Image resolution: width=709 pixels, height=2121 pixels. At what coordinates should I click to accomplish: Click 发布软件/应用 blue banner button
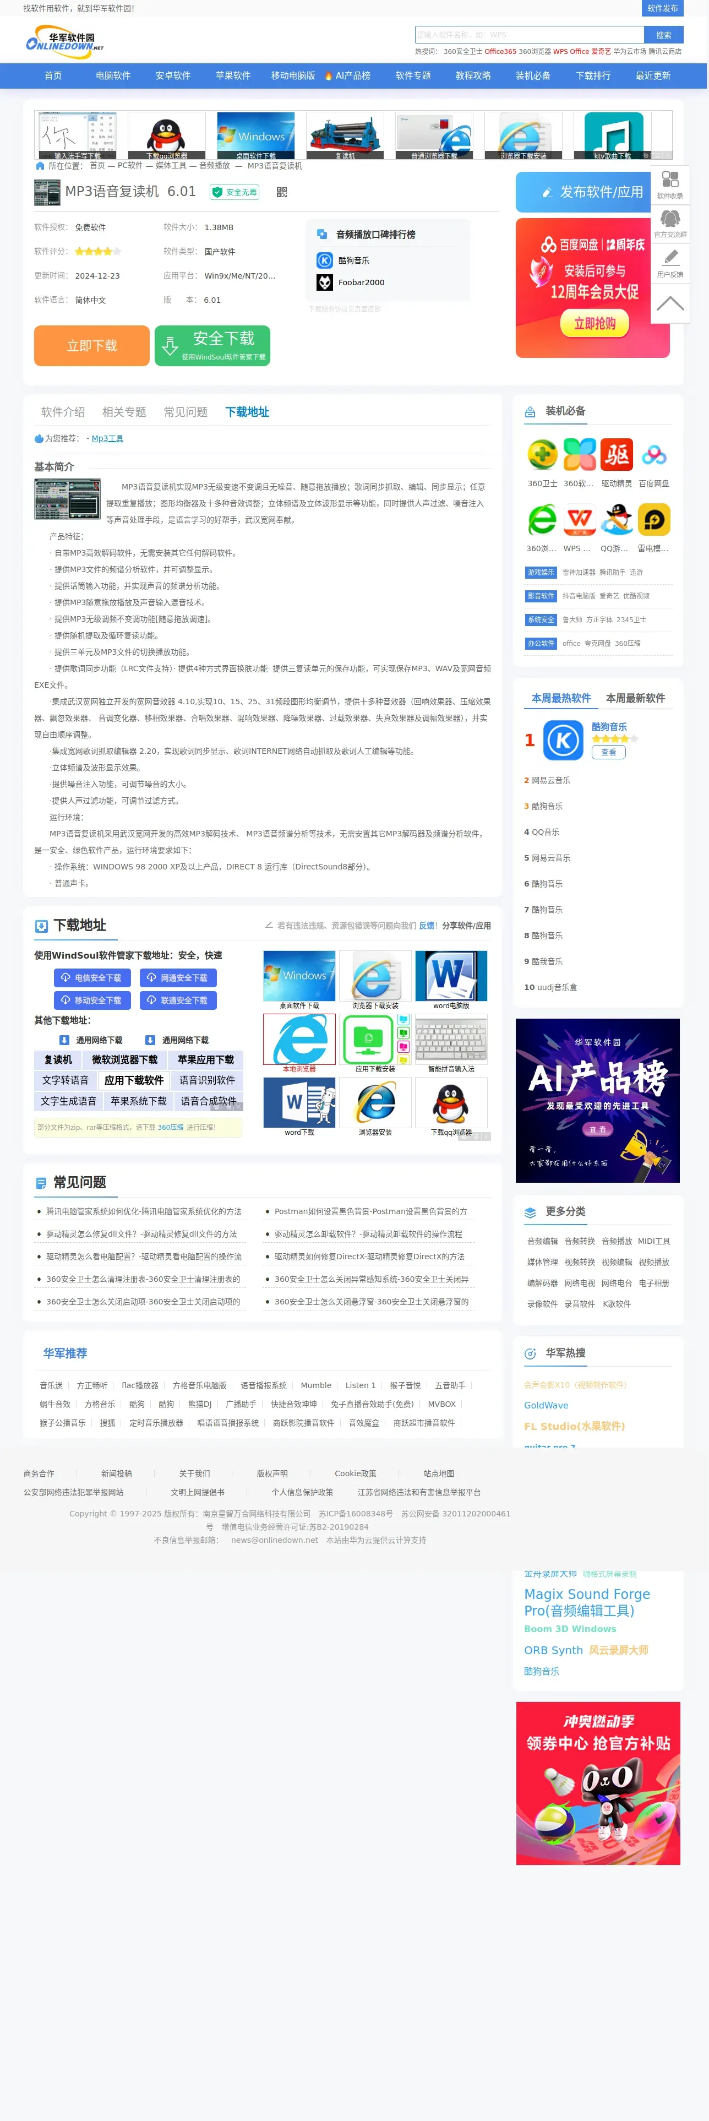coord(593,192)
